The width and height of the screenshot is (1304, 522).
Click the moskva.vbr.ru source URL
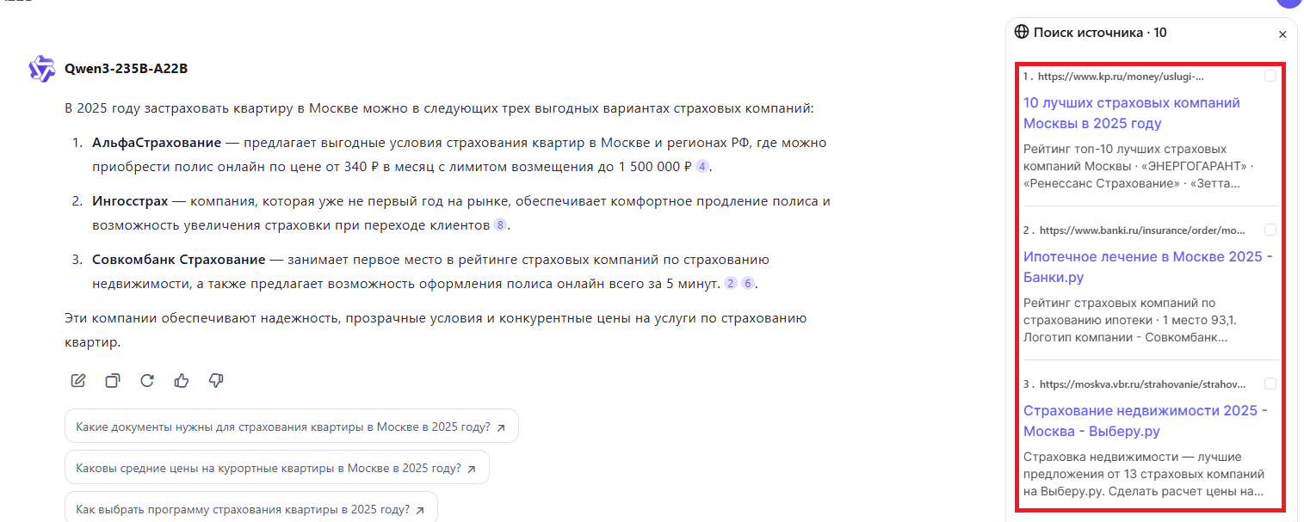(x=1143, y=384)
